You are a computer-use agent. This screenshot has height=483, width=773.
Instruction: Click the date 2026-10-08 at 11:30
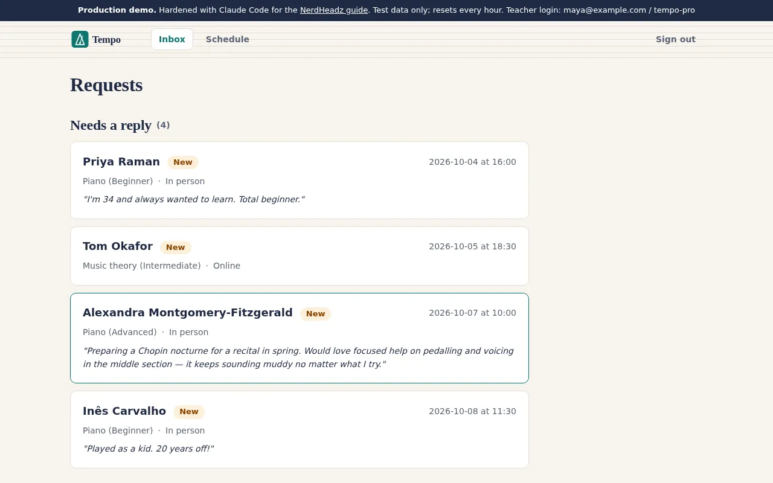click(x=473, y=411)
